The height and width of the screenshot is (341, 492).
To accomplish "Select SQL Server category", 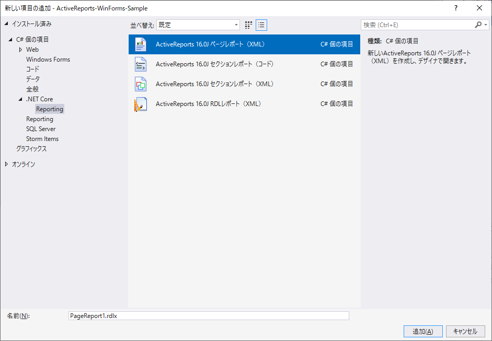I will (41, 129).
